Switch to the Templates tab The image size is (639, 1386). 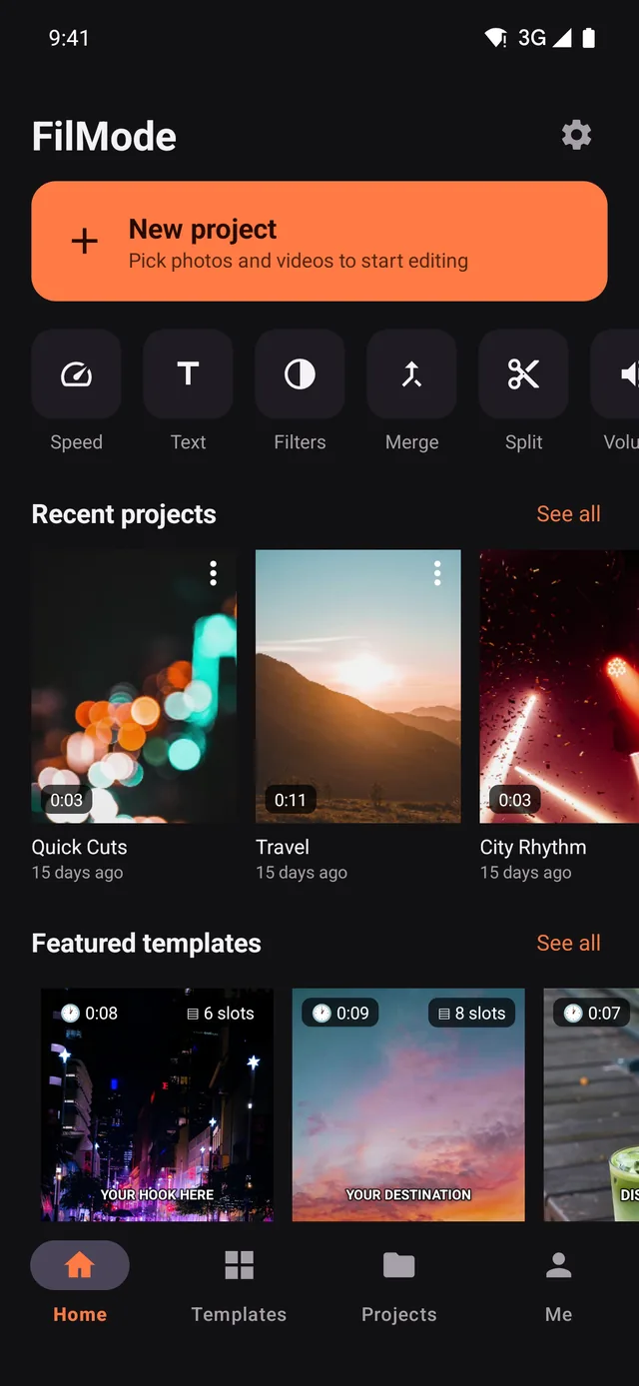click(x=240, y=1284)
